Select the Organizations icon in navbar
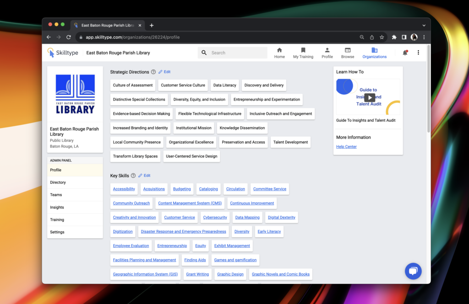Screen dimensions: 469x304 click(x=374, y=50)
